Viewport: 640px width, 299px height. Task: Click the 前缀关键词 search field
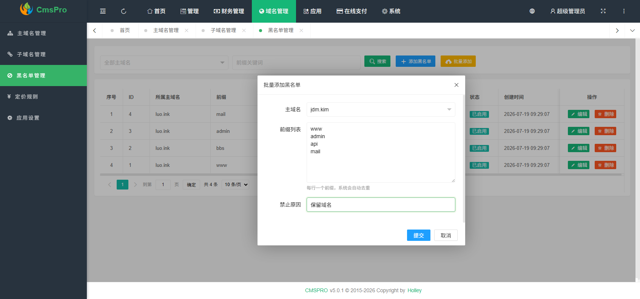(296, 63)
